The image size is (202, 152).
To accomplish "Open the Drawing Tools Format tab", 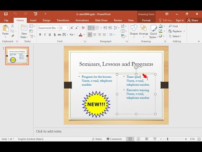I will click(x=146, y=20).
